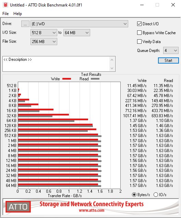Expand the File Size 256 MB dropdown
Viewport: 181px width, 218px height.
click(44, 42)
